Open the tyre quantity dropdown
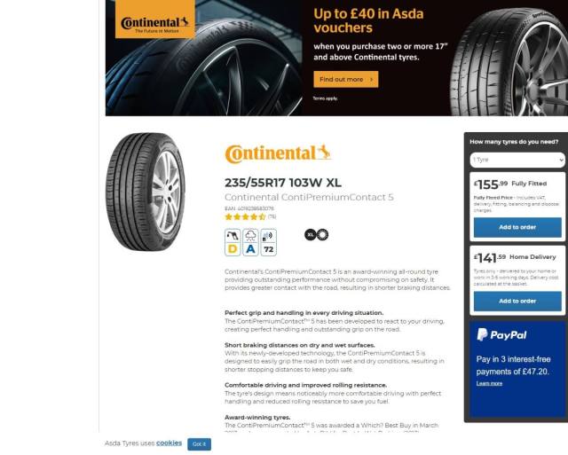Viewport: 568px width, 455px height. pos(517,160)
